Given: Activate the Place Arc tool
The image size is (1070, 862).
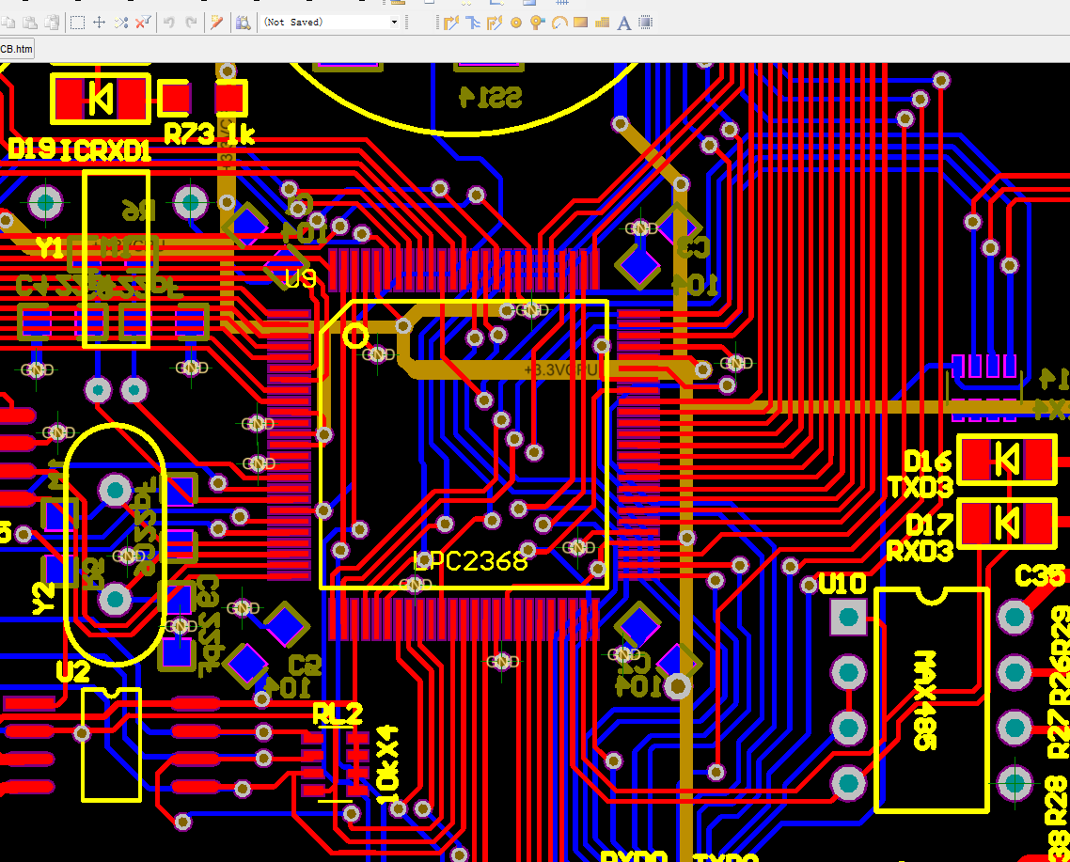Looking at the screenshot, I should 559,23.
